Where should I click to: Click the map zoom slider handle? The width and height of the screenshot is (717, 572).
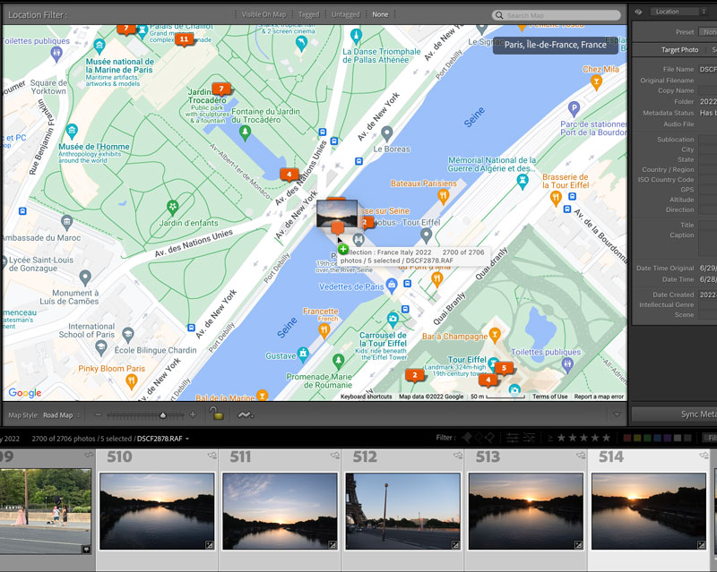(x=163, y=415)
